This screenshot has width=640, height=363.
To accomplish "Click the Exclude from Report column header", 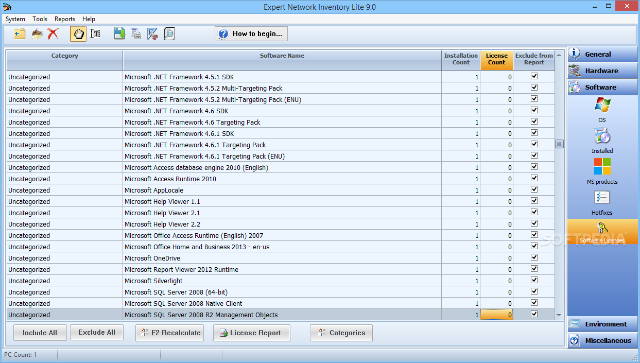I will tap(534, 60).
